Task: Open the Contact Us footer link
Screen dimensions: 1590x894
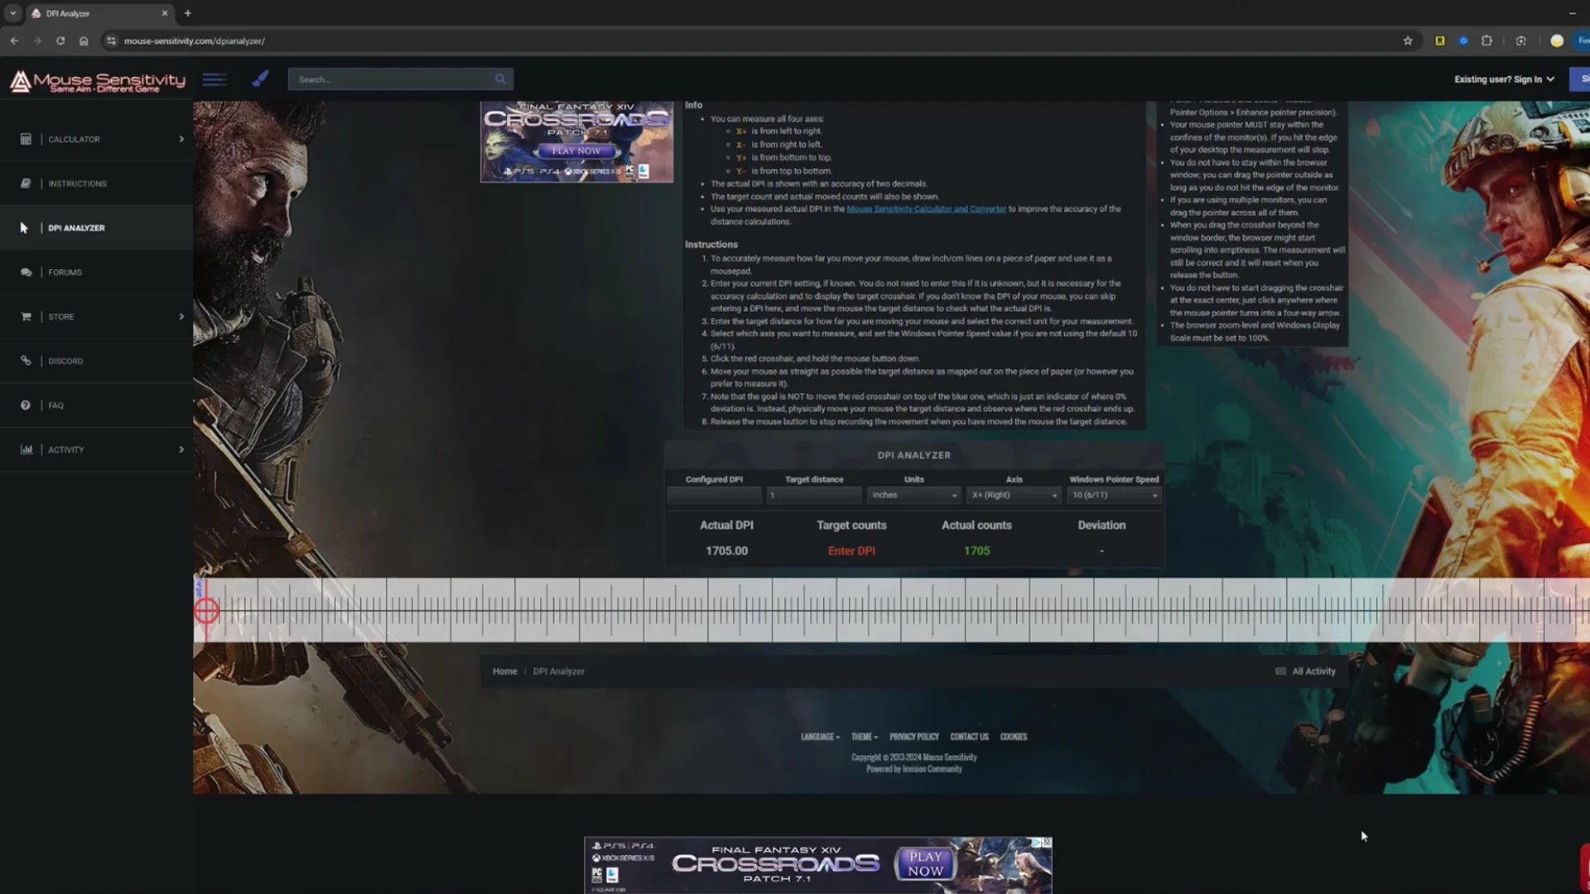Action: pyautogui.click(x=969, y=737)
